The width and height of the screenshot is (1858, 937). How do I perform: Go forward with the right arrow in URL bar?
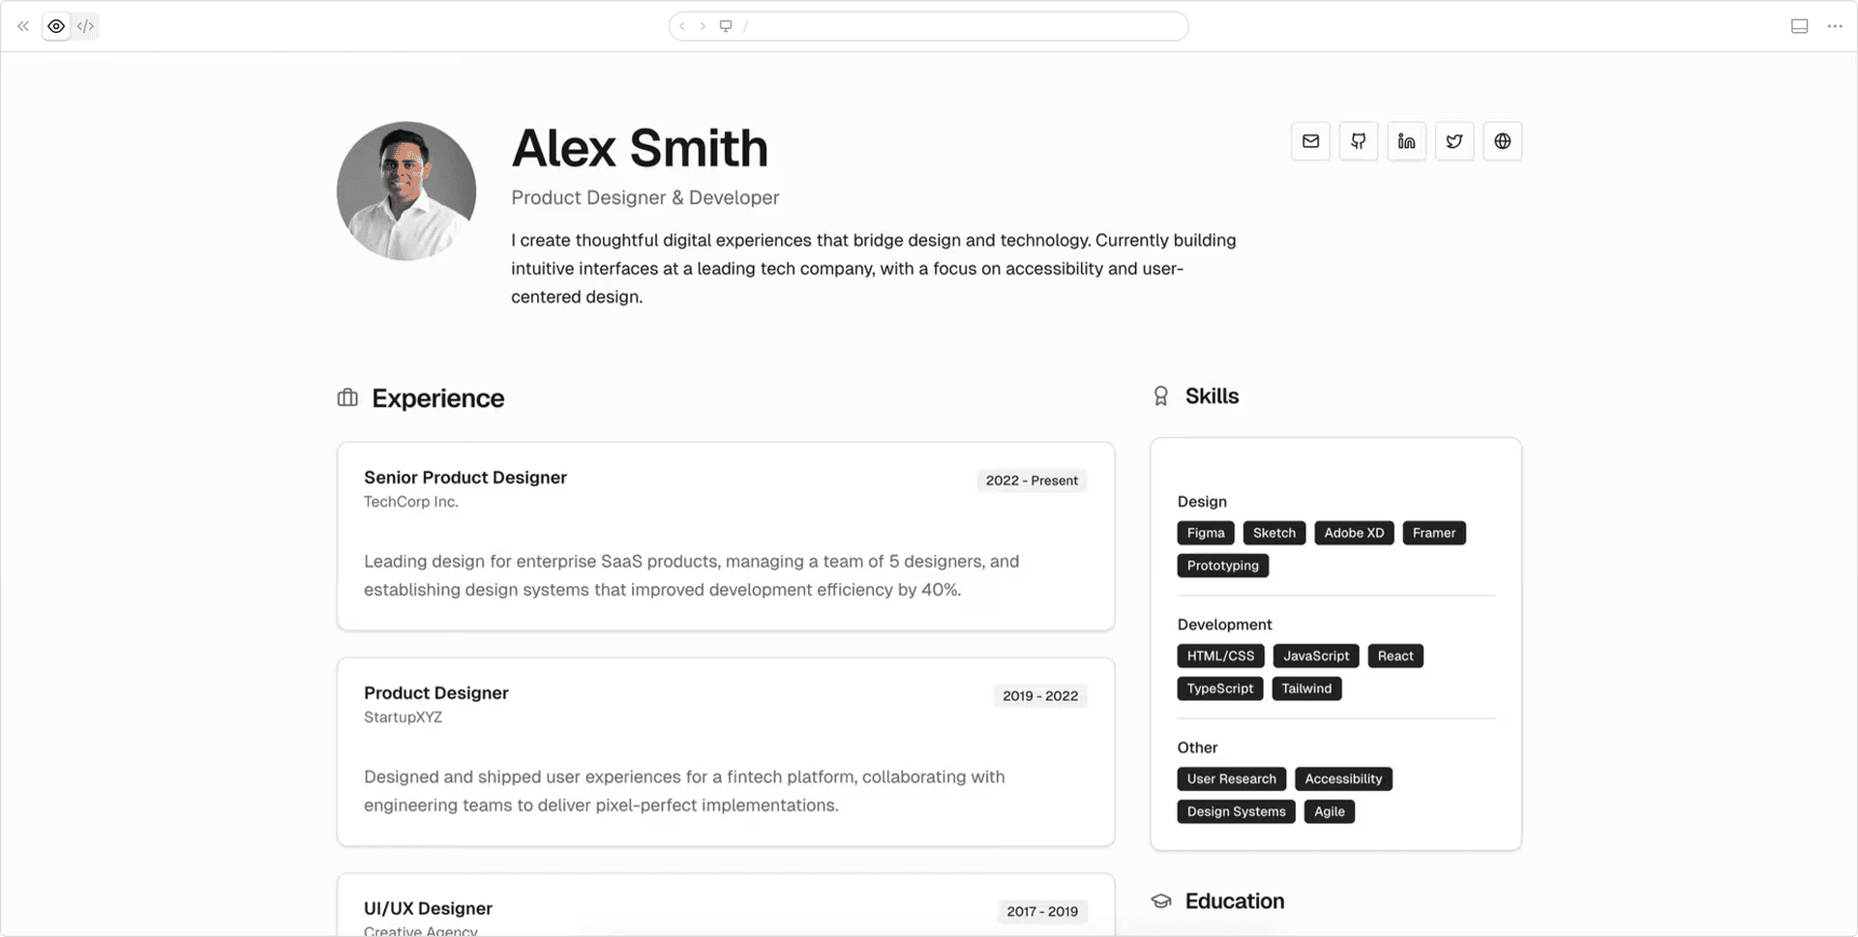coord(703,26)
